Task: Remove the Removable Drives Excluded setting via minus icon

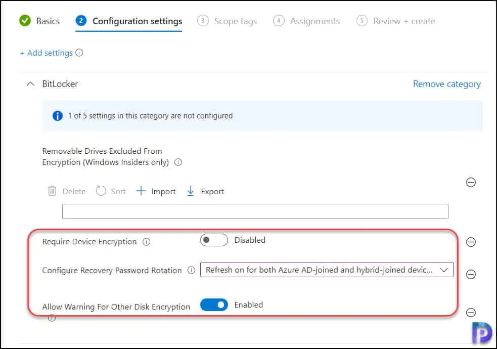Action: click(x=471, y=182)
